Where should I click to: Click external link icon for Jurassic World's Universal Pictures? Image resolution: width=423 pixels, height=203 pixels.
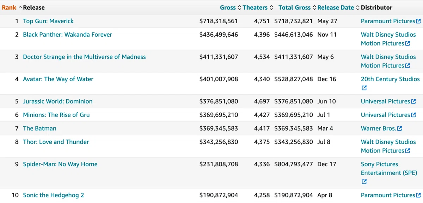tap(413, 102)
